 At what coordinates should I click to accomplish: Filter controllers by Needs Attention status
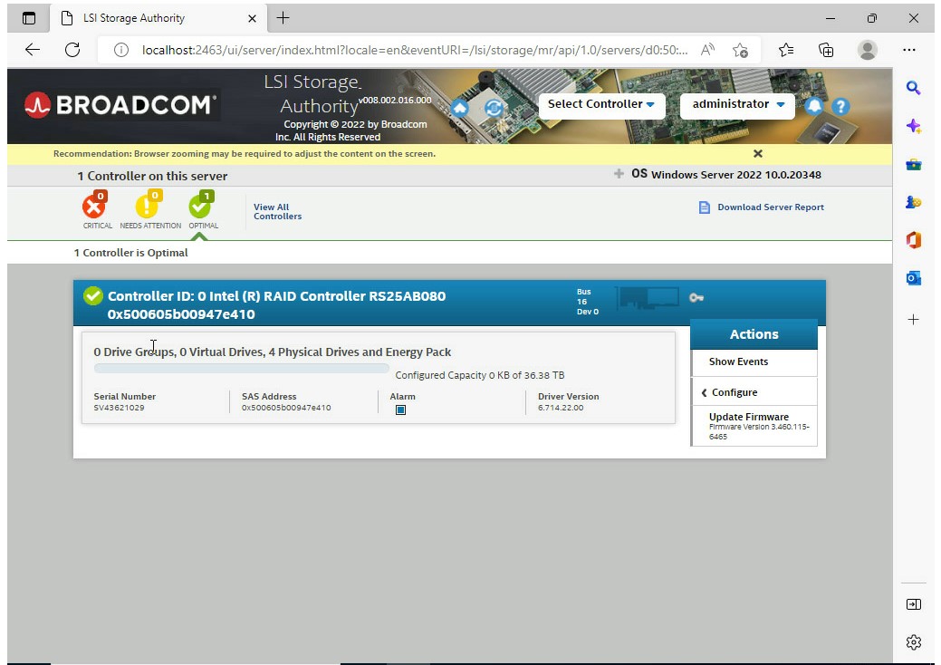click(149, 207)
